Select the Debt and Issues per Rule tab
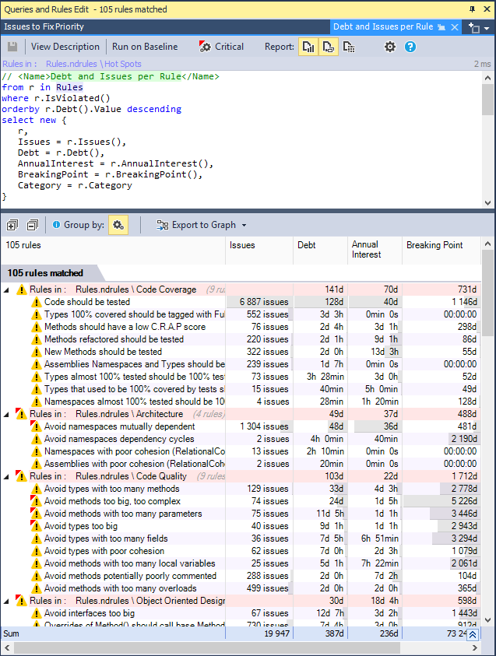 point(382,26)
